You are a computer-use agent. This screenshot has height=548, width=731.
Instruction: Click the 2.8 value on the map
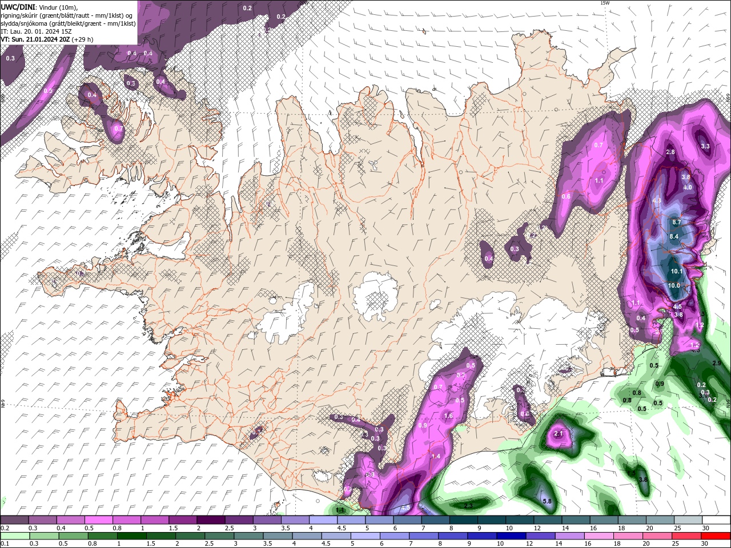pyautogui.click(x=671, y=152)
